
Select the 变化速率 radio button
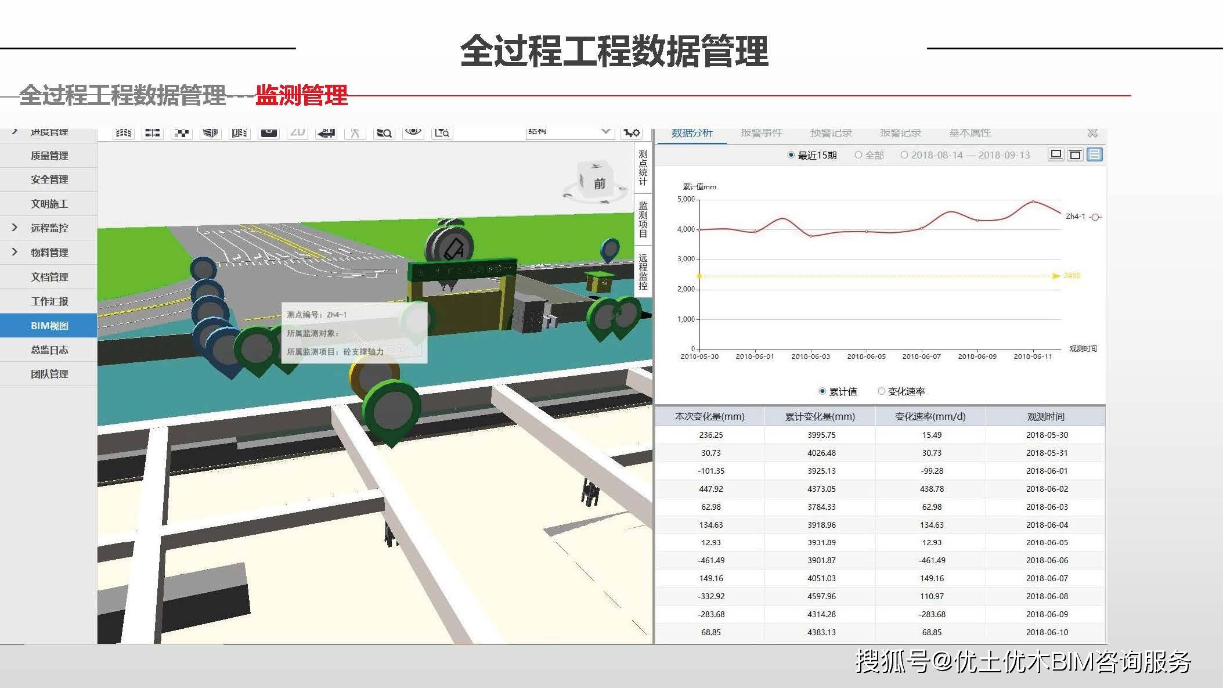click(x=881, y=391)
